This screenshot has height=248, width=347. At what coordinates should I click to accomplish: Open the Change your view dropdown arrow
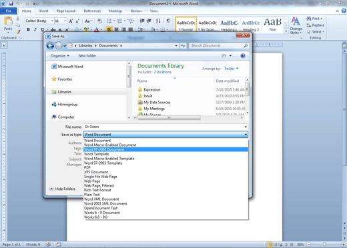tap(230, 56)
